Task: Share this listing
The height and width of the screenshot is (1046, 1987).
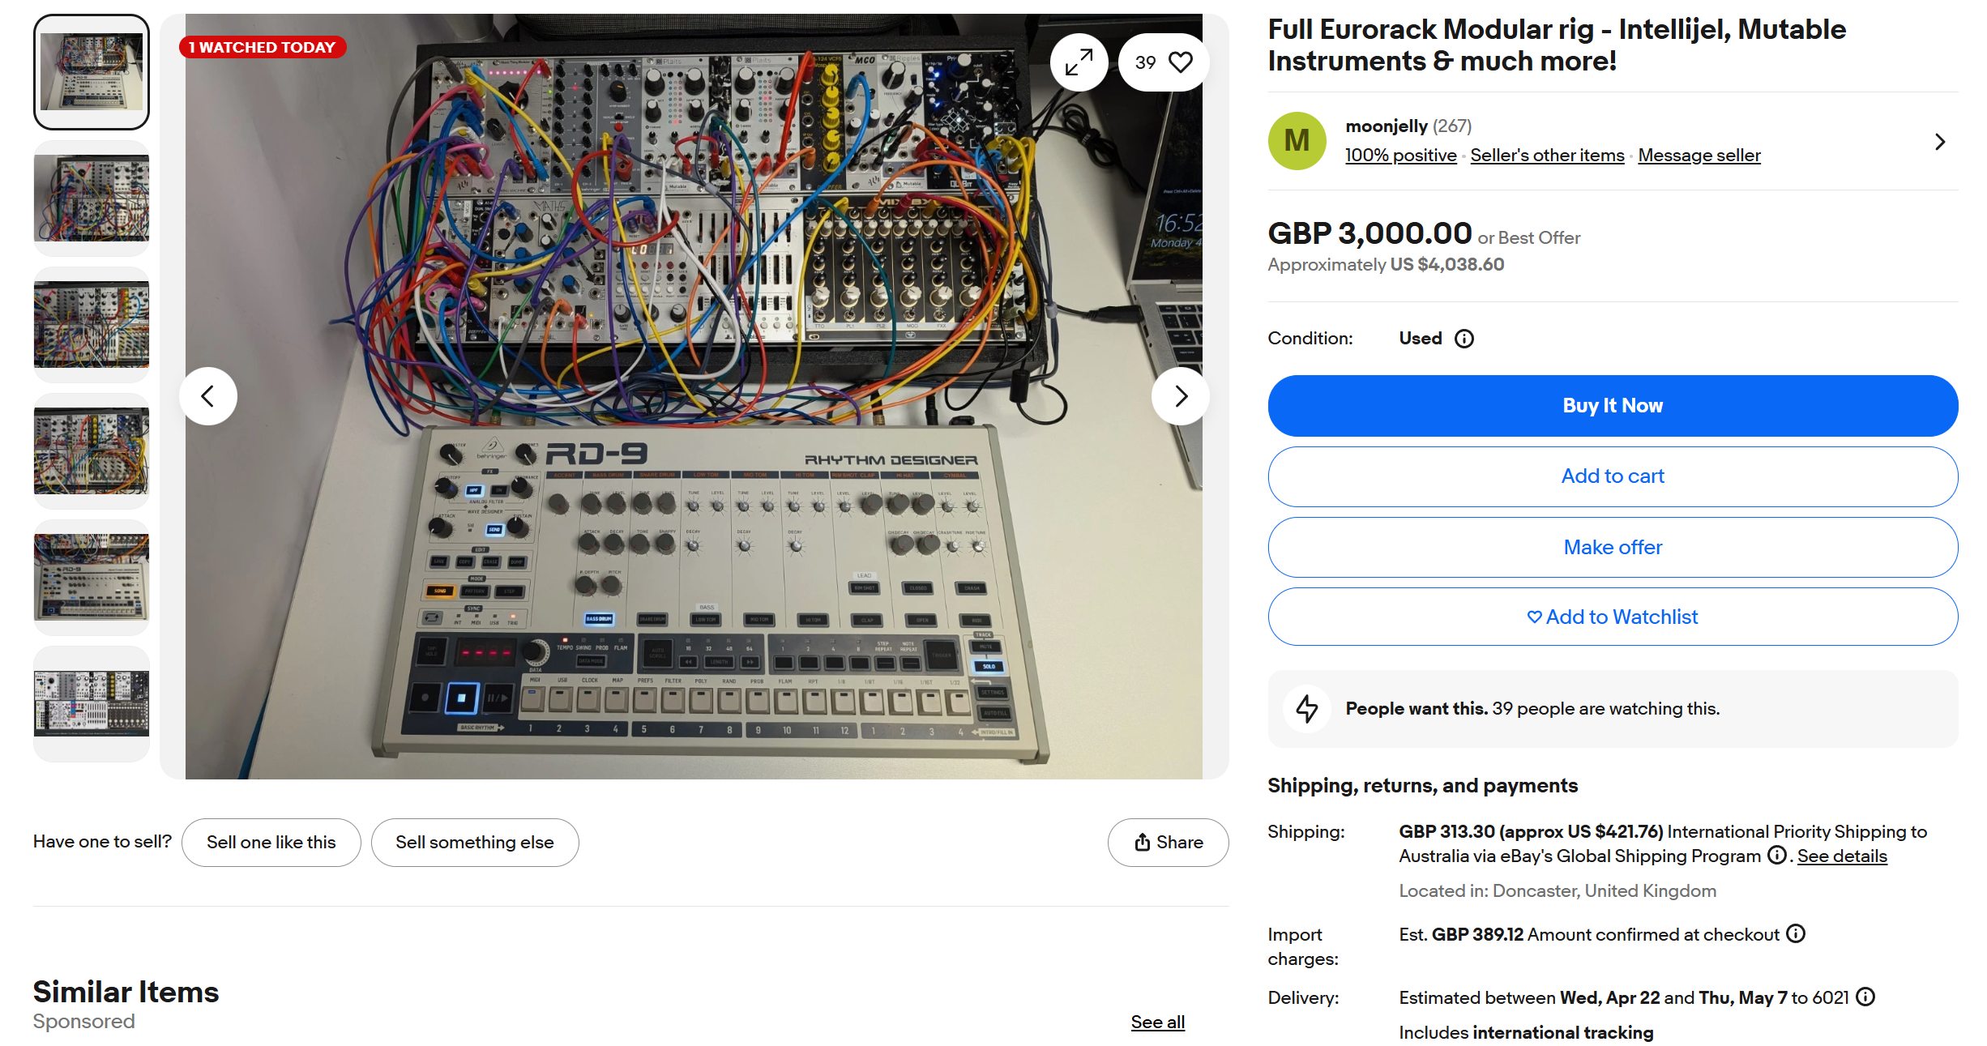Action: point(1168,843)
